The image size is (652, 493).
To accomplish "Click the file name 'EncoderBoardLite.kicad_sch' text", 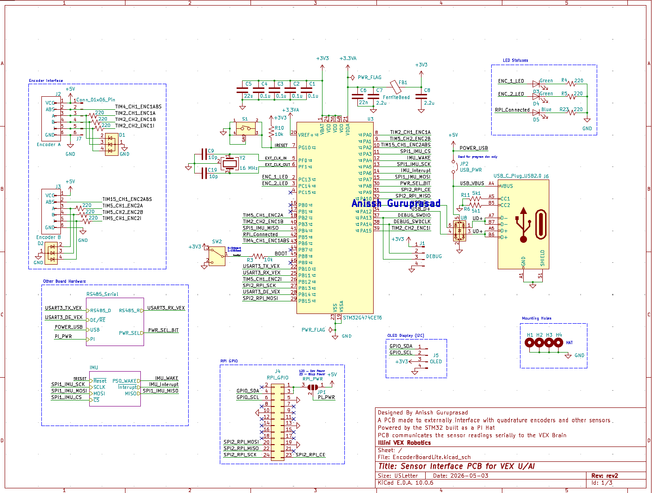I will click(x=432, y=457).
